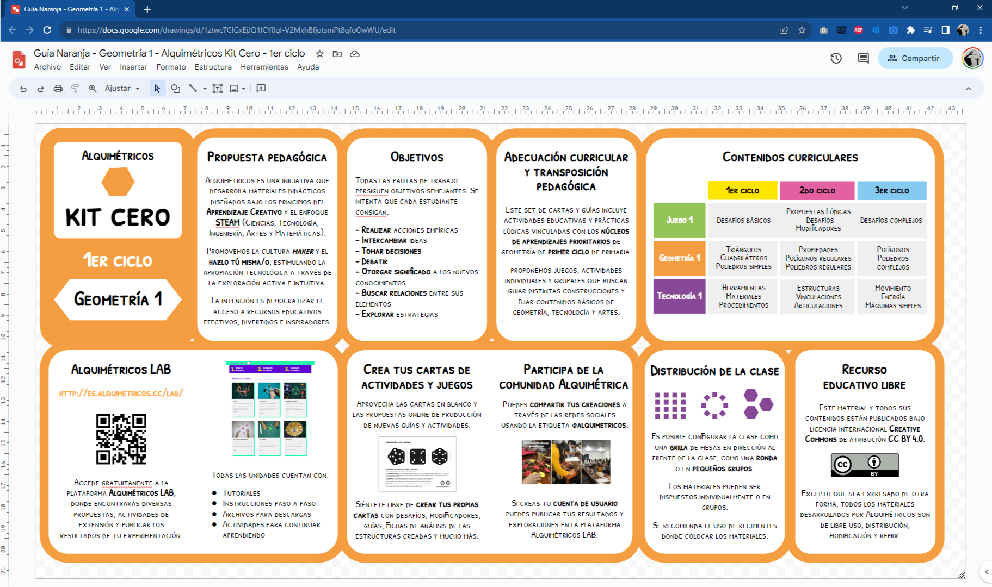
Task: Choose the Select arrow tool
Action: tap(157, 89)
